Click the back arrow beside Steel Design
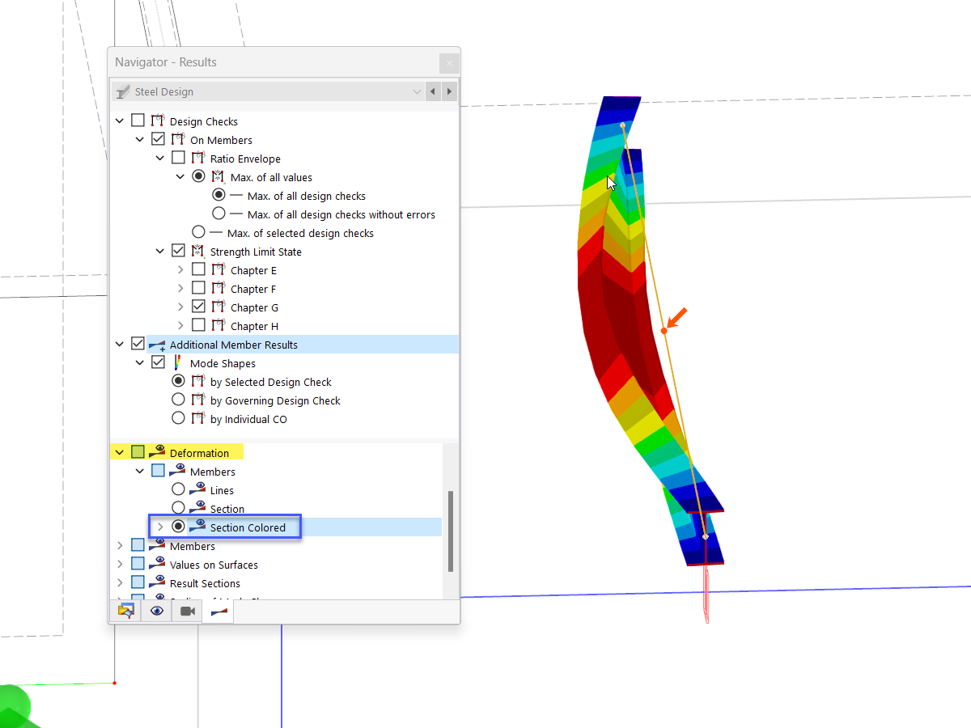The width and height of the screenshot is (971, 728). click(x=432, y=91)
